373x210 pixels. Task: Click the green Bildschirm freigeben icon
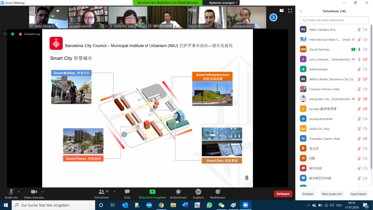coord(152,192)
